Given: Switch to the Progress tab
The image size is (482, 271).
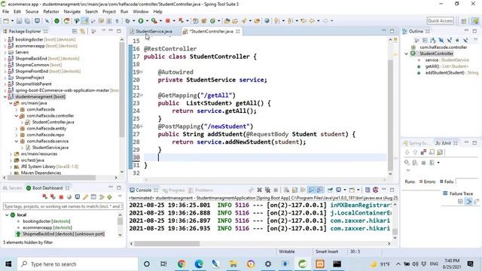Looking at the screenshot, I should (x=174, y=190).
